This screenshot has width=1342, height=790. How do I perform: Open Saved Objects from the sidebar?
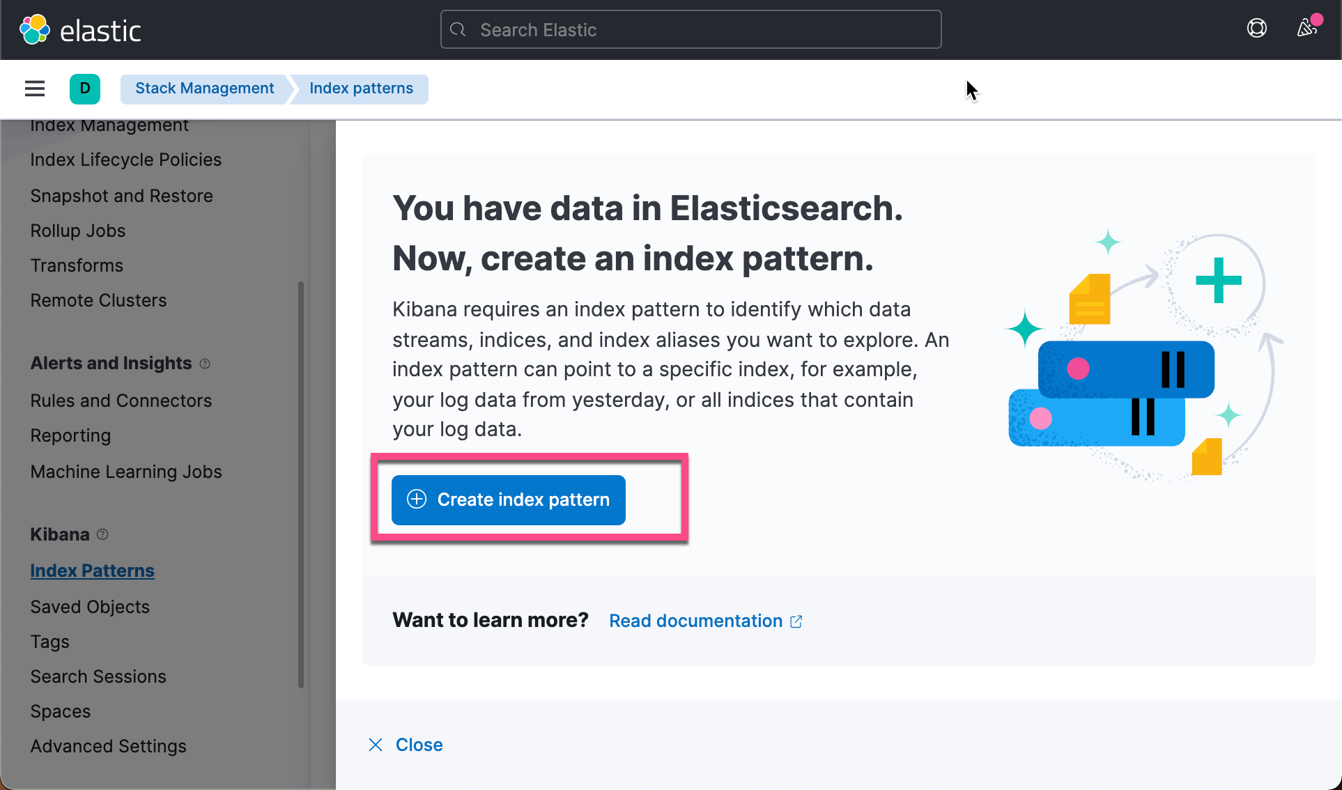[x=90, y=606]
